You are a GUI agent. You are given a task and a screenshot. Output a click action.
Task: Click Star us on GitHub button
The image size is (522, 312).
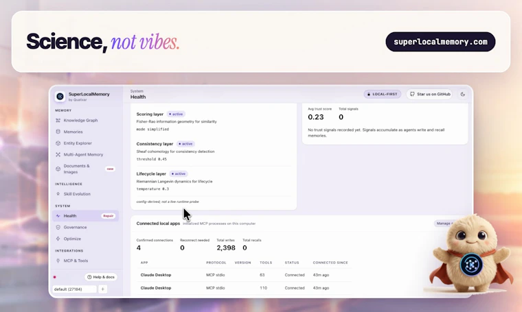429,94
